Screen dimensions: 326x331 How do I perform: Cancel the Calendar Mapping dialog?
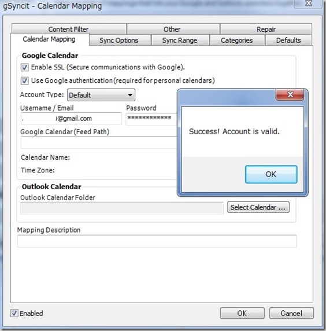coord(291,313)
